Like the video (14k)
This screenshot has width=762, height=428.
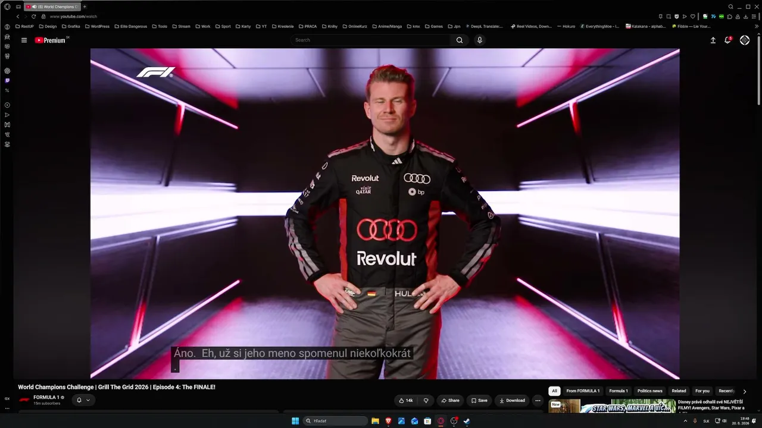tap(406, 401)
